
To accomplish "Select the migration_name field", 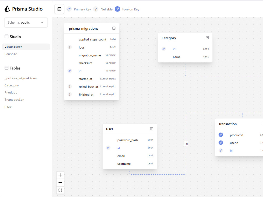I will pos(90,55).
